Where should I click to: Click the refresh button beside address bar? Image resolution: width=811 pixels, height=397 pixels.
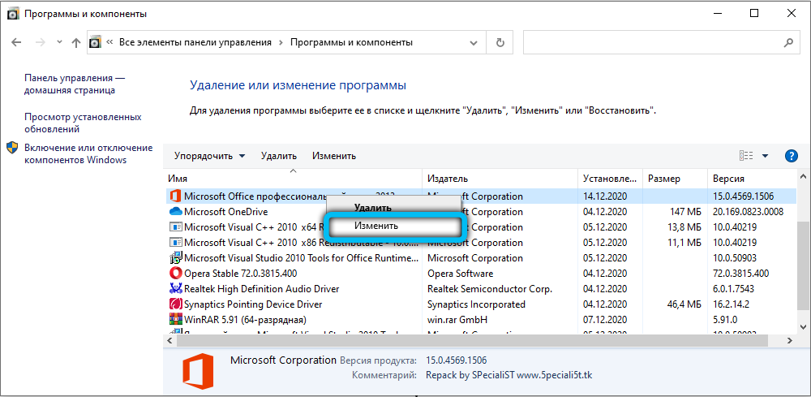pyautogui.click(x=500, y=42)
